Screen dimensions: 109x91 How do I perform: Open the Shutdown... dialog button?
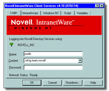coord(73,83)
